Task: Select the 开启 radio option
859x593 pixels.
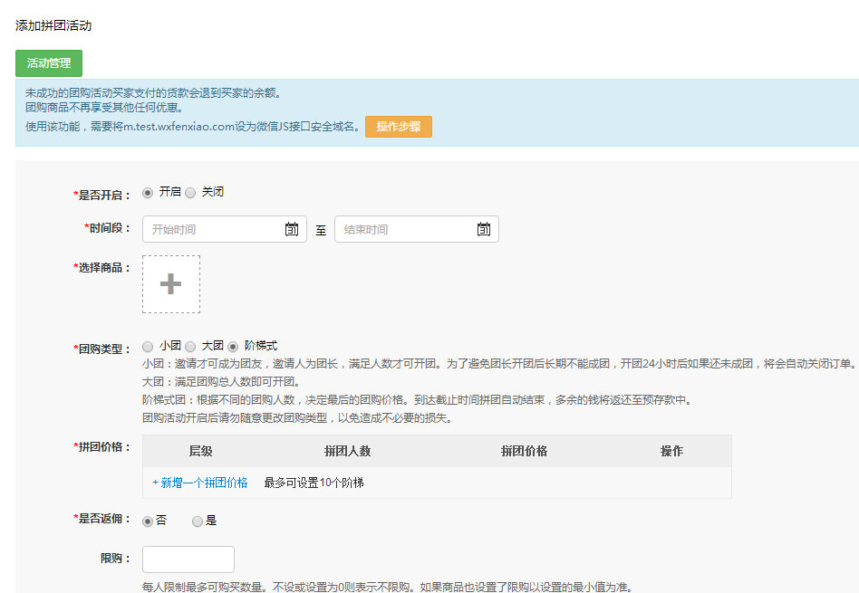Action: coord(149,193)
